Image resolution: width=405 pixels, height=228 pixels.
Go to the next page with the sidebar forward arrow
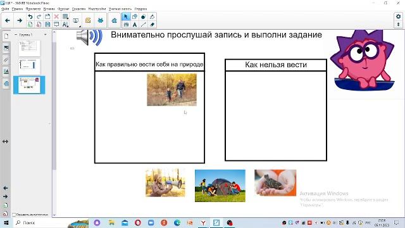click(x=6, y=196)
